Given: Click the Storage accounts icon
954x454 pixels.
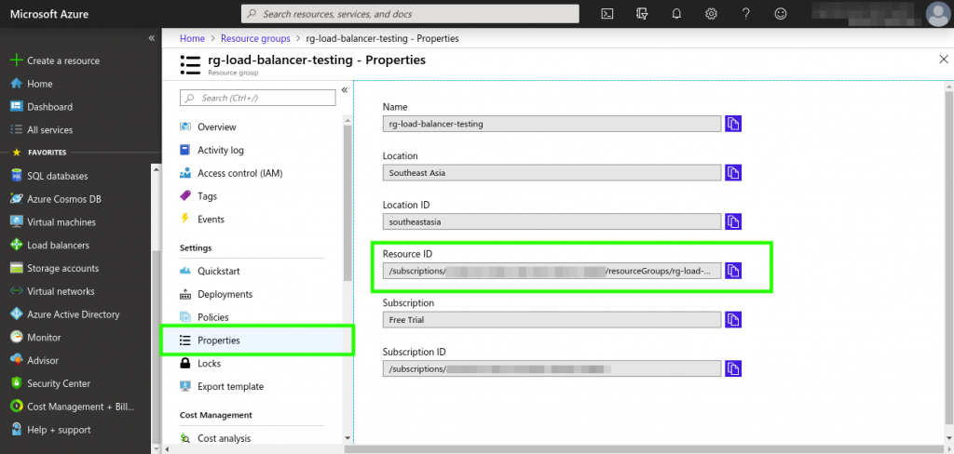Looking at the screenshot, I should tap(17, 269).
